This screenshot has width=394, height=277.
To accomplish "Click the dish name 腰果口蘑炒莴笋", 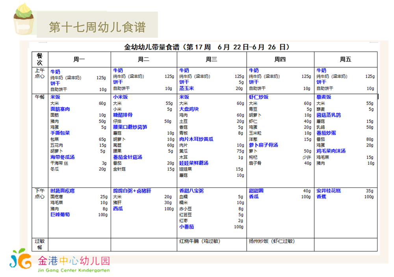I will coord(130,127).
